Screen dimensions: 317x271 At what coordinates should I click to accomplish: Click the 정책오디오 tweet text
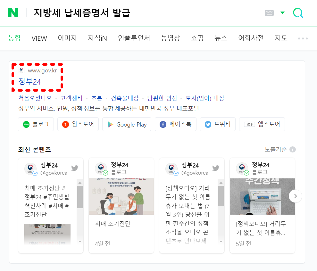coord(188,214)
